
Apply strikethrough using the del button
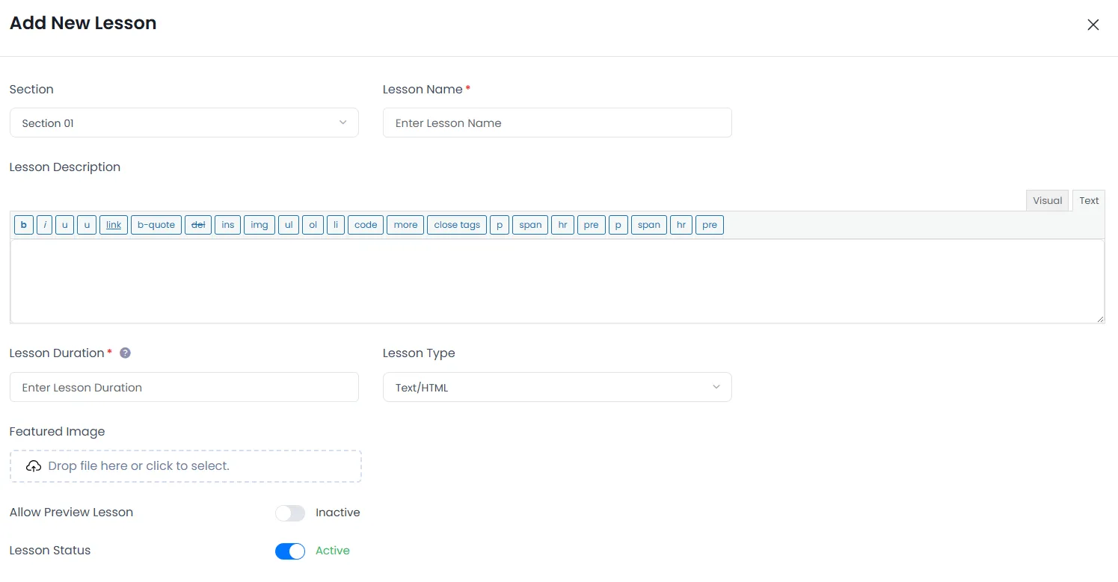coord(197,224)
